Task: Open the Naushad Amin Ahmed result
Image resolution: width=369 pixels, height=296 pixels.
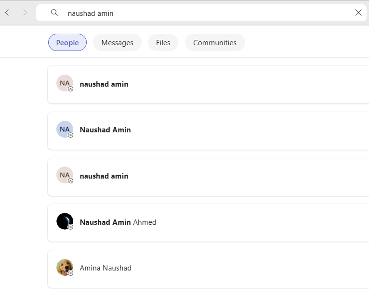Action: click(x=208, y=223)
